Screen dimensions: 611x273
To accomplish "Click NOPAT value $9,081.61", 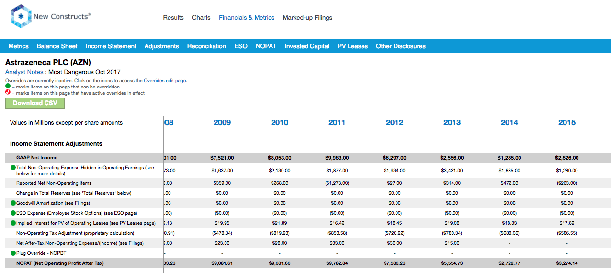I will coord(222,263).
